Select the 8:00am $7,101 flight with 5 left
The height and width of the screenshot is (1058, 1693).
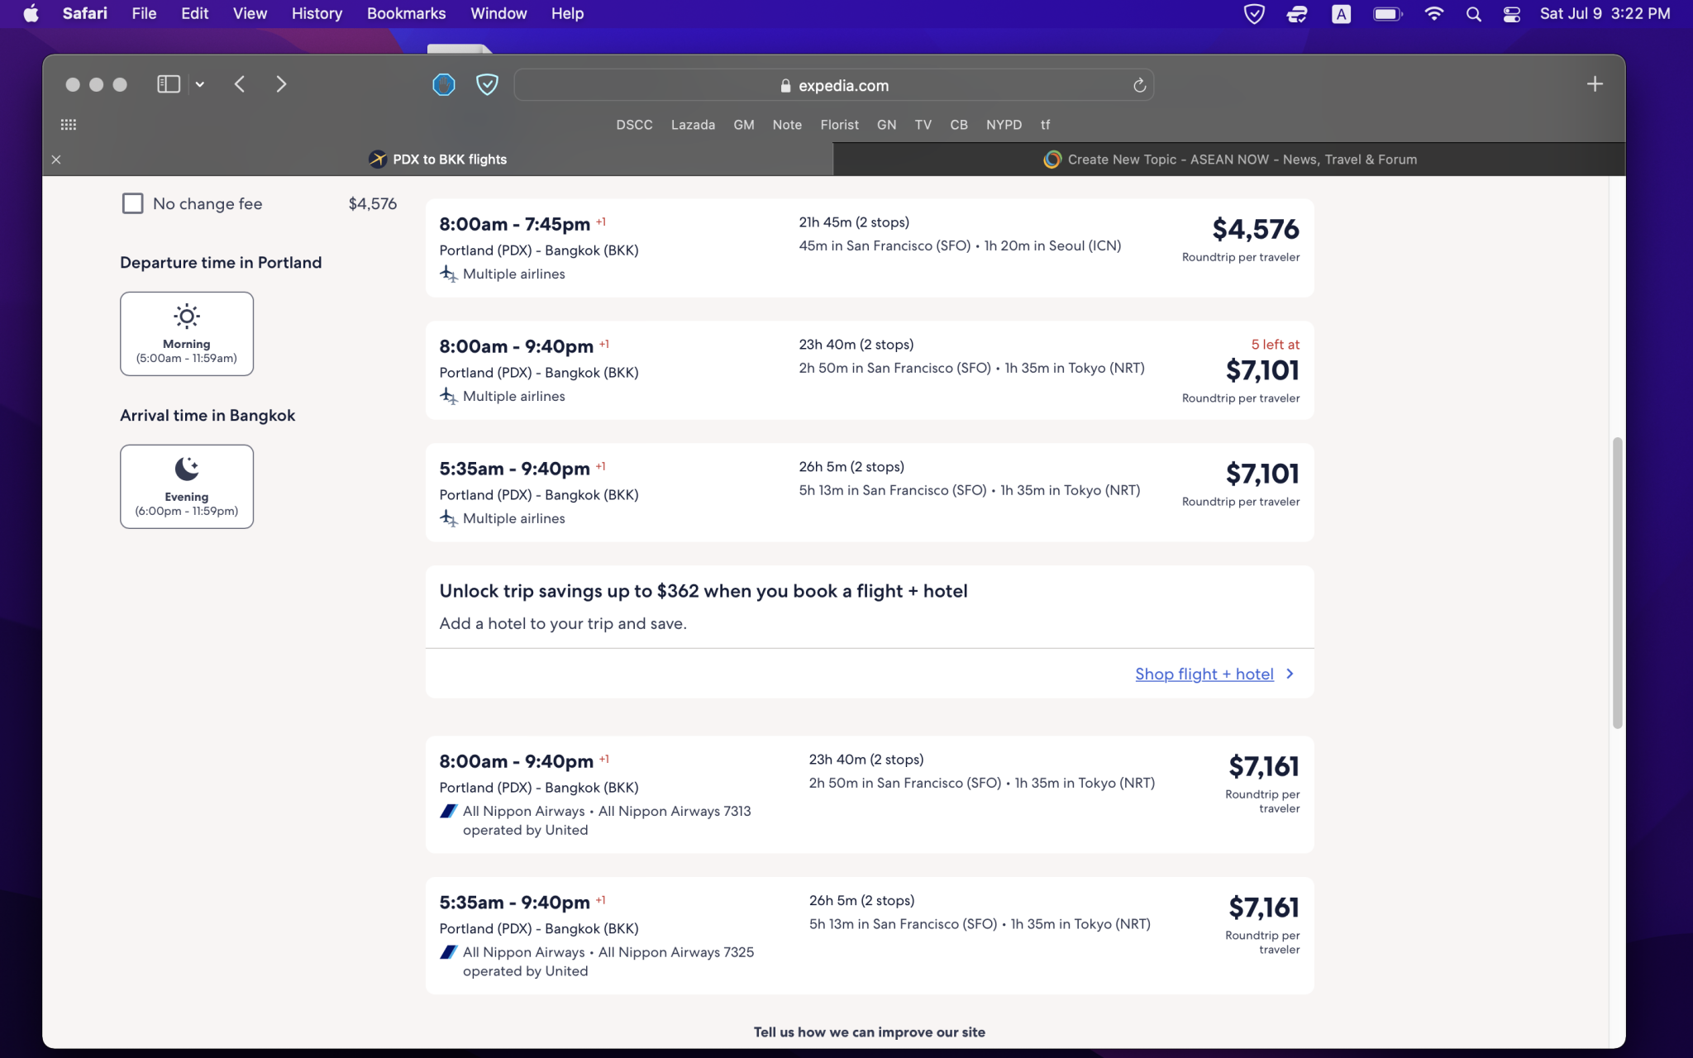[870, 370]
